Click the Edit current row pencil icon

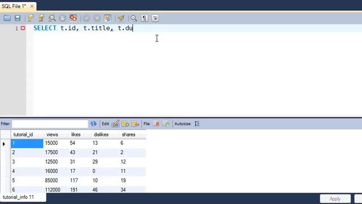(x=115, y=124)
